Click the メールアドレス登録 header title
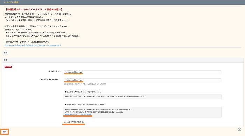245x136 pixels. pos(11,2)
